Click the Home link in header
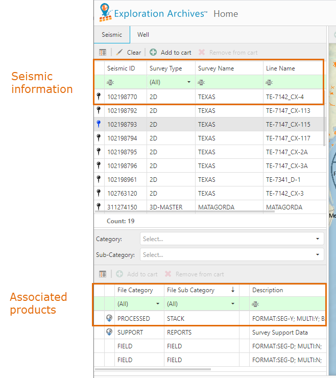 (226, 14)
